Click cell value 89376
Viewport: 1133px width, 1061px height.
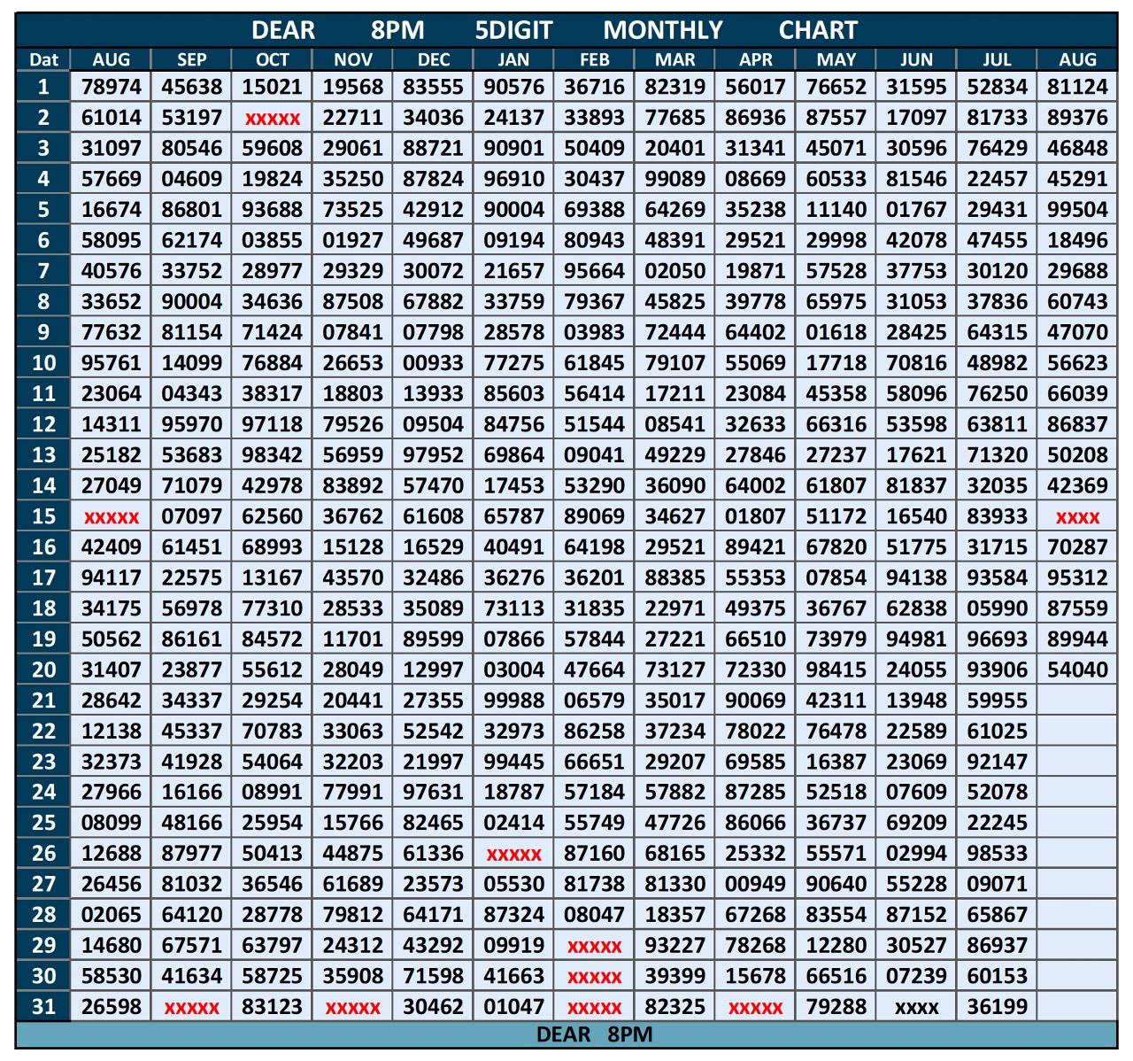(1077, 118)
